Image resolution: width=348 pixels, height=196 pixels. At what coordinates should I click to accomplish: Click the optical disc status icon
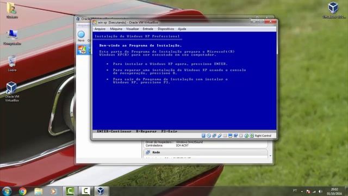209,136
